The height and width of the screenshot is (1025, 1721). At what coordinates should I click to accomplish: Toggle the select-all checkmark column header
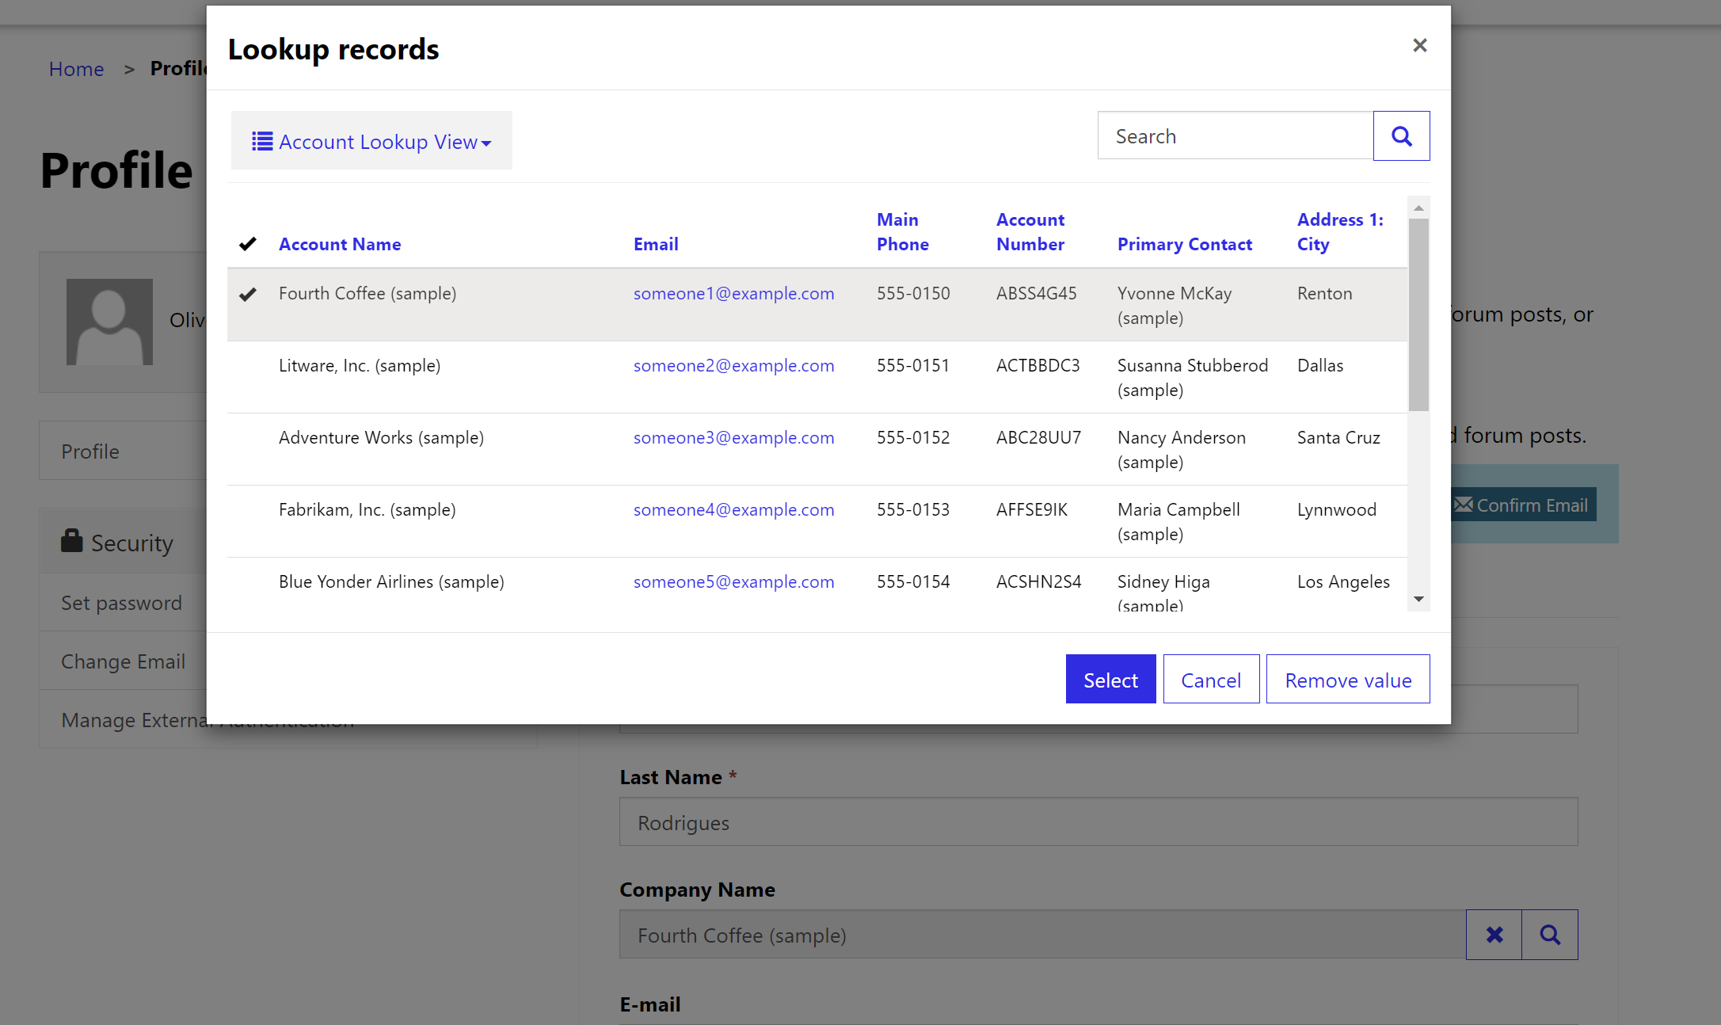(x=247, y=243)
